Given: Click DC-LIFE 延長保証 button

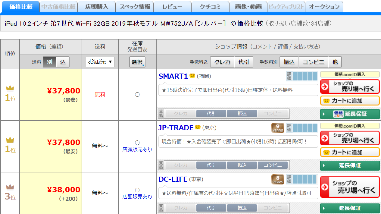Looking at the screenshot, I should tap(350, 208).
